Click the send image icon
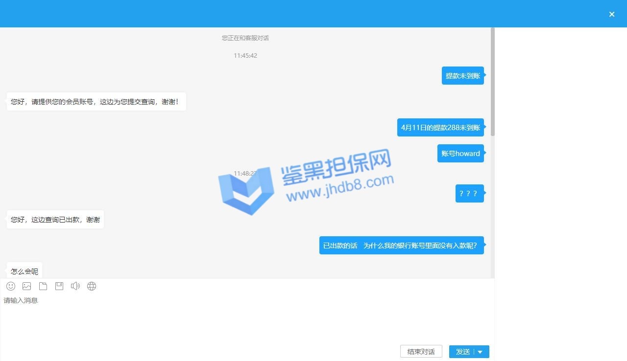Image resolution: width=627 pixels, height=361 pixels. pos(27,286)
